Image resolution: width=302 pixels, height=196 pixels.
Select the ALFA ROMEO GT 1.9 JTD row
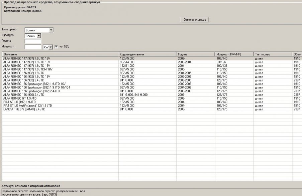coord(60,99)
